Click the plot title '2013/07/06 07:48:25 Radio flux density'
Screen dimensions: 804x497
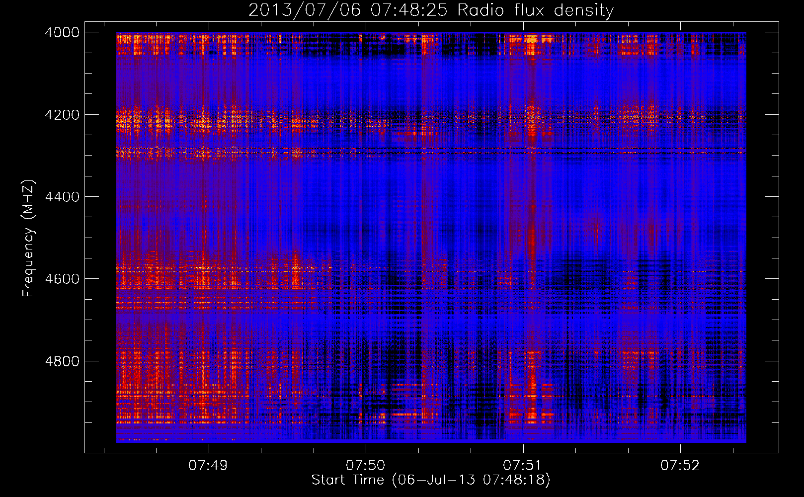click(431, 10)
